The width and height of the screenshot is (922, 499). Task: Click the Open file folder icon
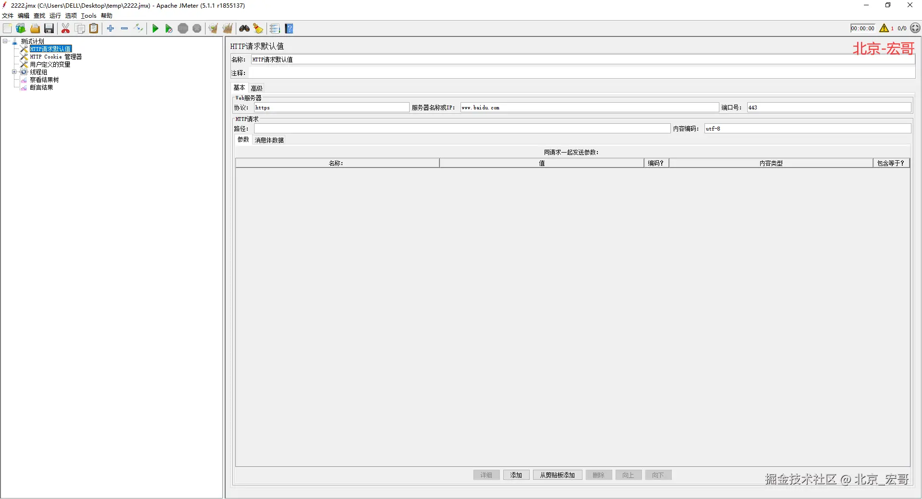(35, 29)
